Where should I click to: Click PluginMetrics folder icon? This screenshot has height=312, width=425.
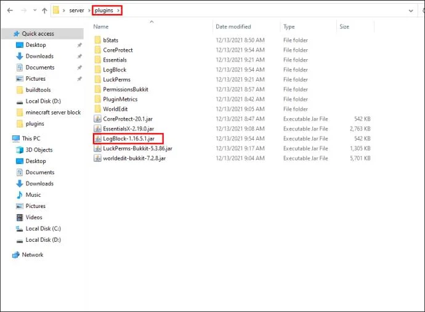coord(97,99)
